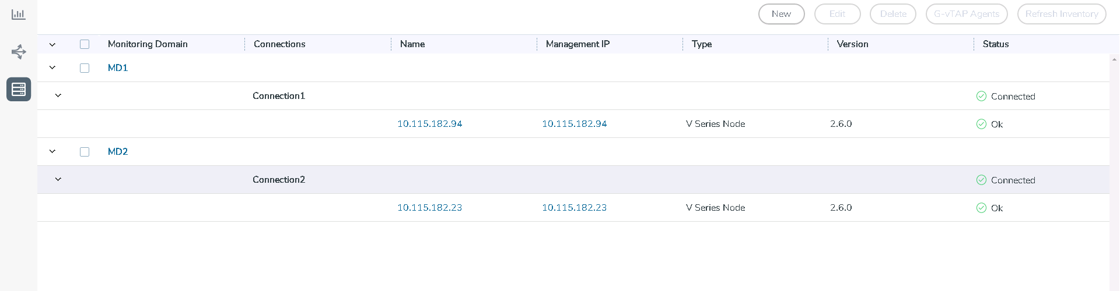
Task: Open the traffic flow arrows sidebar icon
Action: click(x=19, y=52)
